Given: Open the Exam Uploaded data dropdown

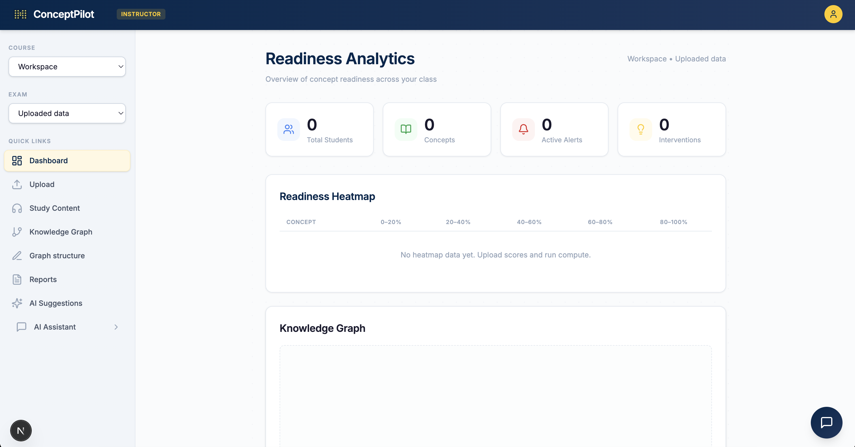Looking at the screenshot, I should coord(67,113).
